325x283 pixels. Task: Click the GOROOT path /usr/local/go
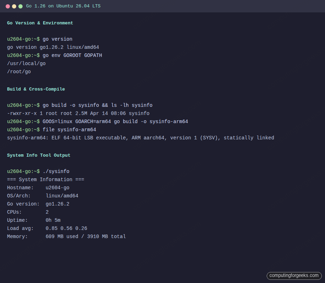pos(26,63)
